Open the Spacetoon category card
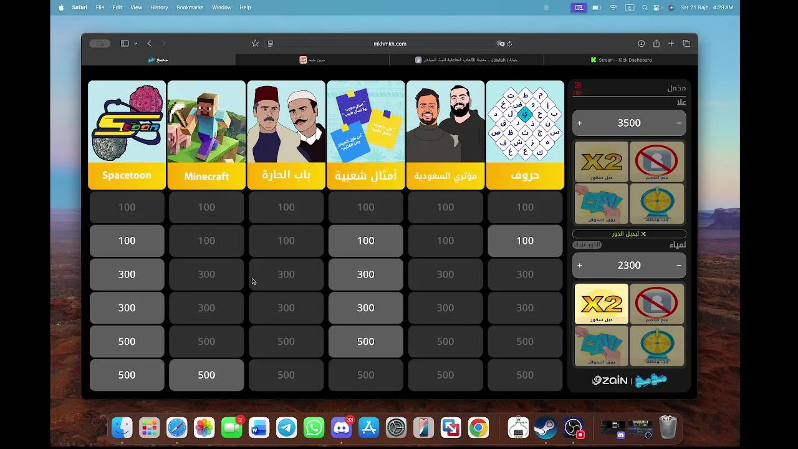The height and width of the screenshot is (449, 798). point(127,135)
